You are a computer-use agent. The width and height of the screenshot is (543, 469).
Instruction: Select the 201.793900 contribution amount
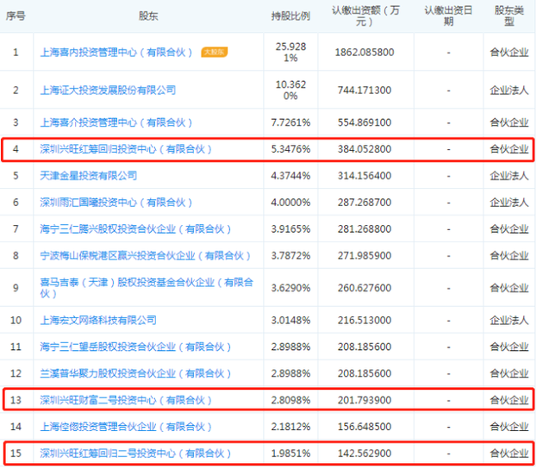pos(365,400)
